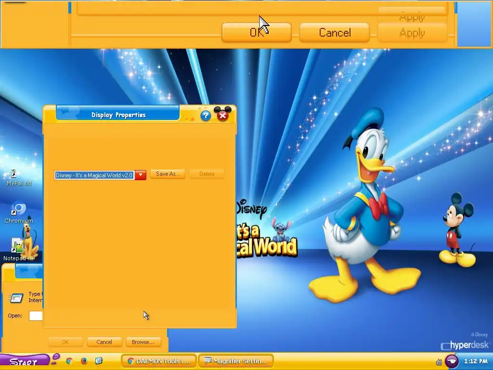Close the Display Properties dialog with Mickey X
Screen dimensions: 493x370
(222, 115)
